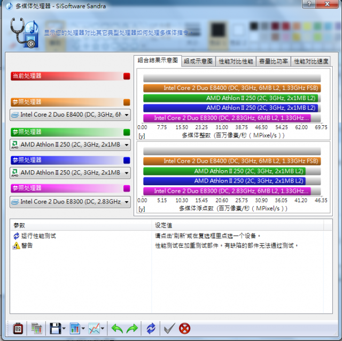
Task: Toggle the blue reference processor color box
Action: coord(127,161)
